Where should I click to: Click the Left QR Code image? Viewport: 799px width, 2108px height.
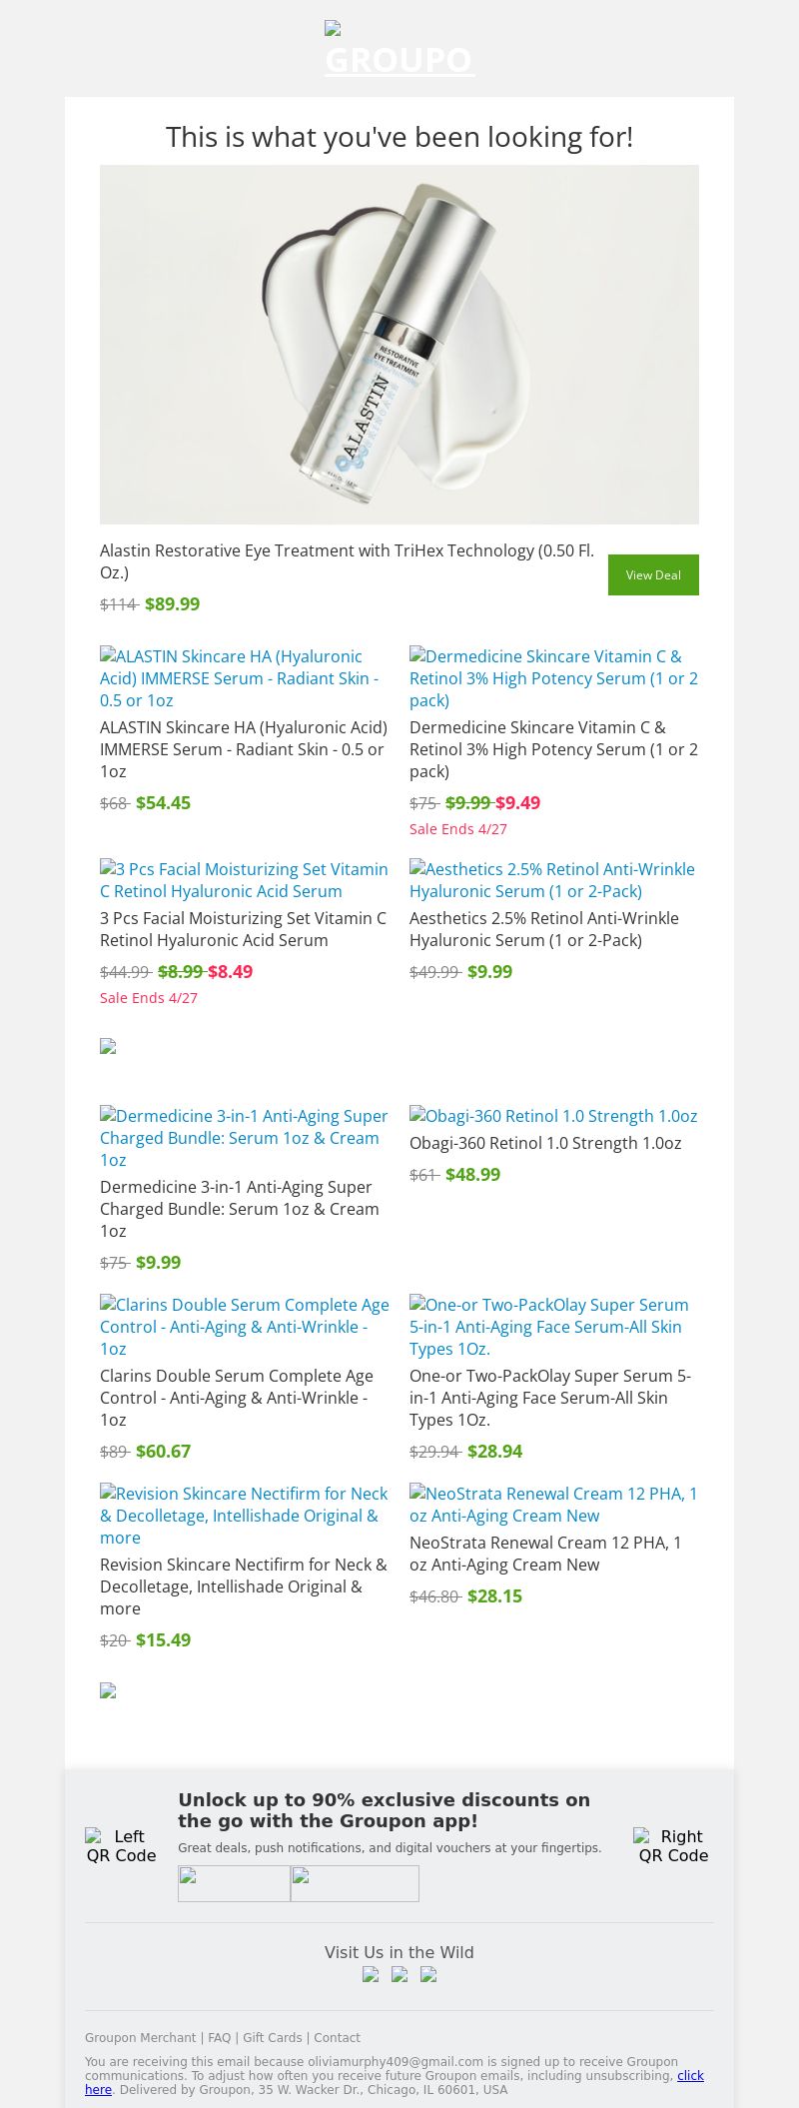coord(121,1845)
